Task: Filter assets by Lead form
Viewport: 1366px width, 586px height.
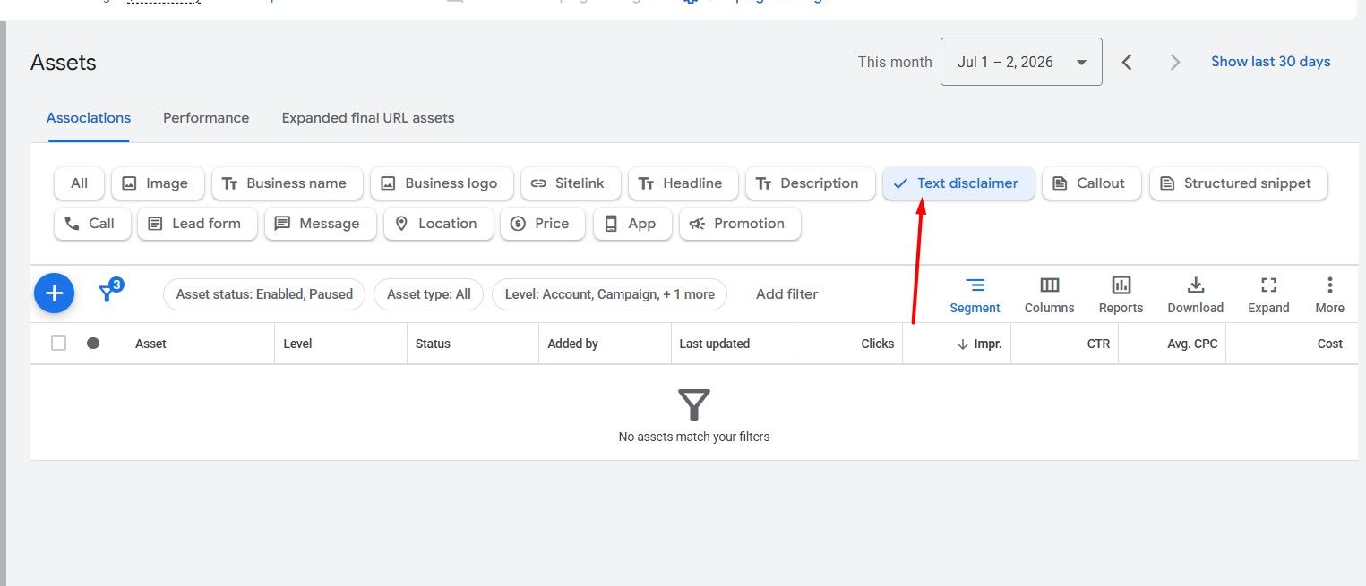Action: (x=197, y=224)
